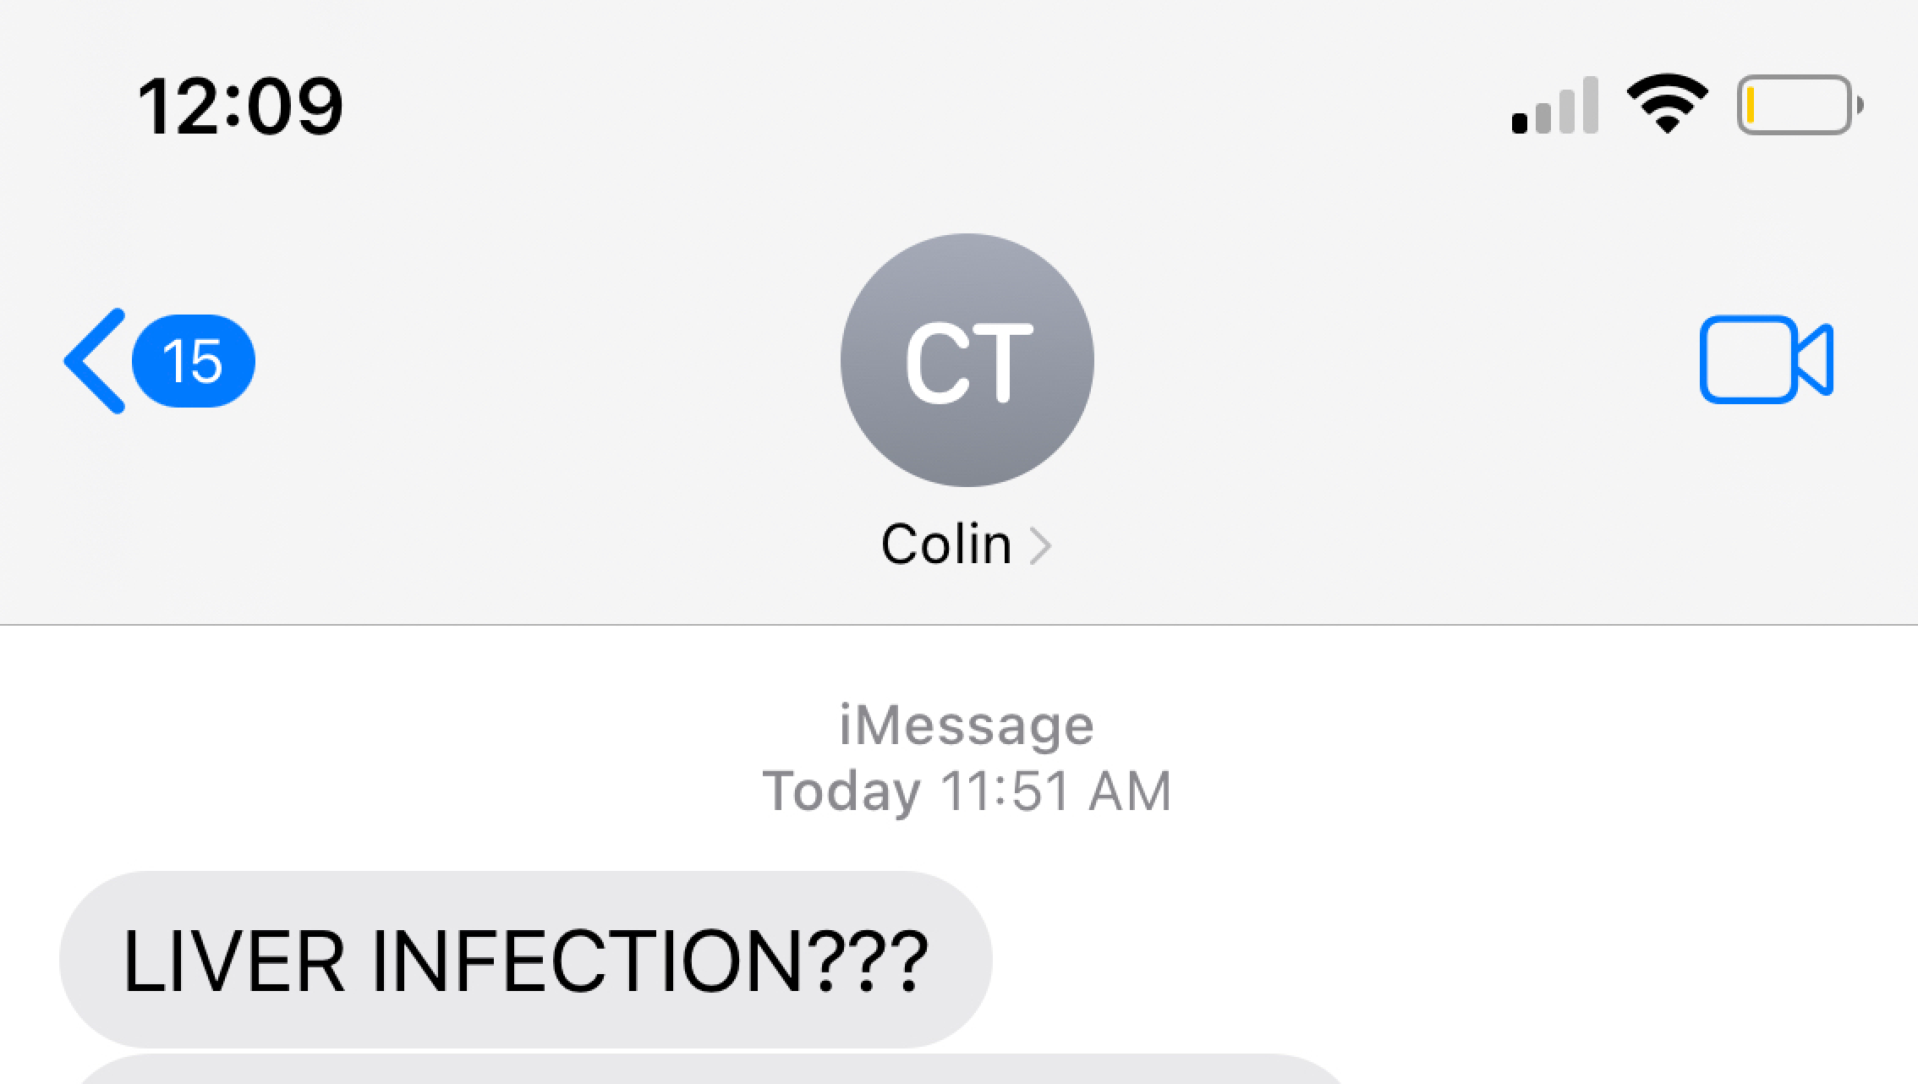Start a FaceTime video call with Colin

pos(1766,359)
